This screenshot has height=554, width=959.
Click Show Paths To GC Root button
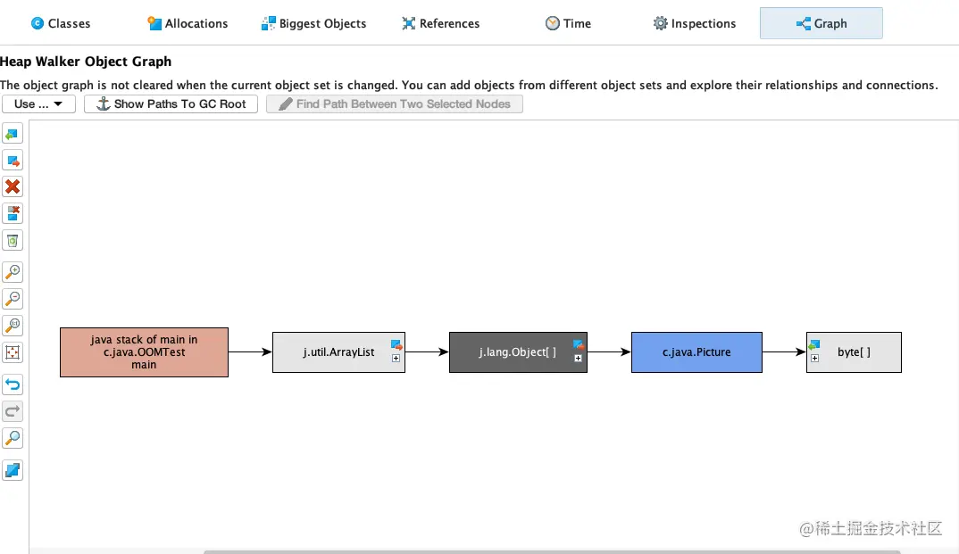(x=171, y=104)
